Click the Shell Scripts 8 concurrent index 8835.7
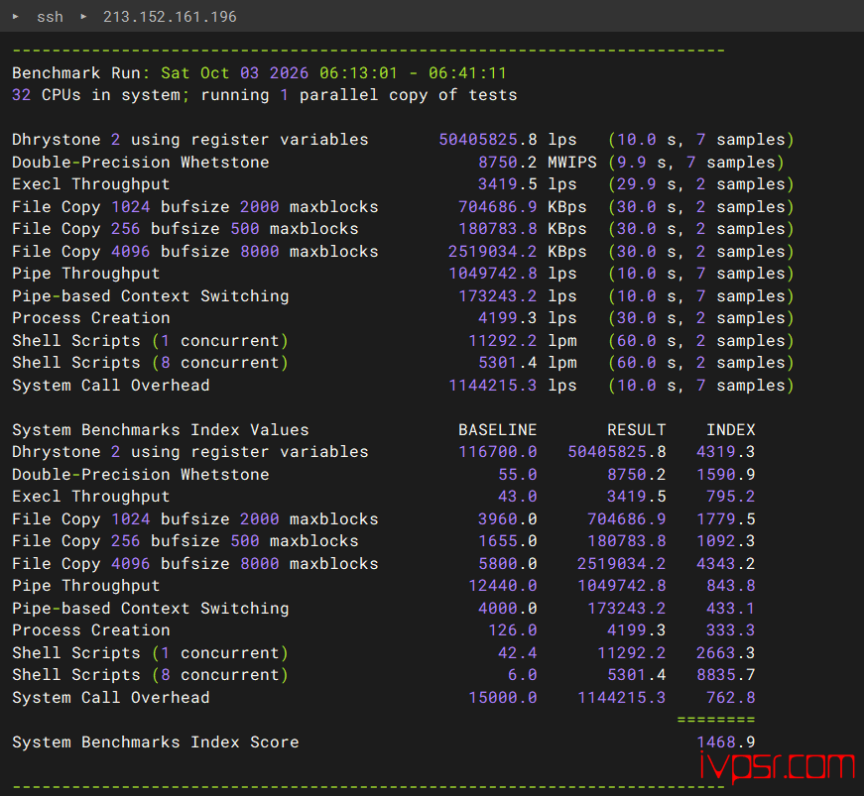This screenshot has height=796, width=864. (x=726, y=675)
